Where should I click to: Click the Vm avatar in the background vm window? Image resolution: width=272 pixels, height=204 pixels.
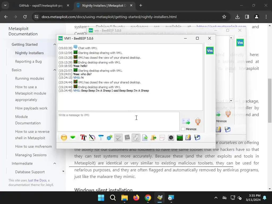tap(240, 43)
